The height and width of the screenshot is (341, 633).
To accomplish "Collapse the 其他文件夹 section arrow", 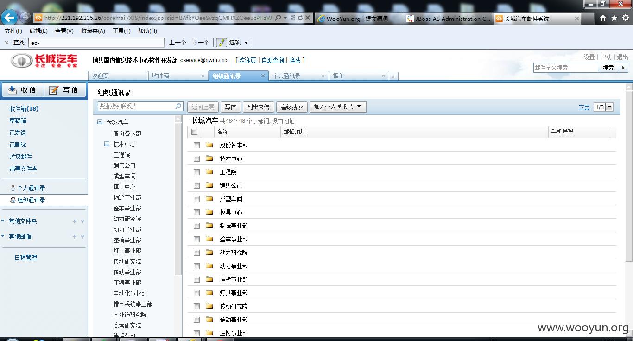I will click(x=3, y=221).
